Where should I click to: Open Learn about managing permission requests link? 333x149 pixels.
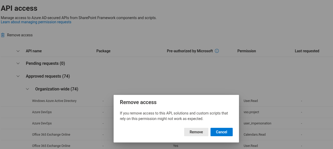pos(36,22)
